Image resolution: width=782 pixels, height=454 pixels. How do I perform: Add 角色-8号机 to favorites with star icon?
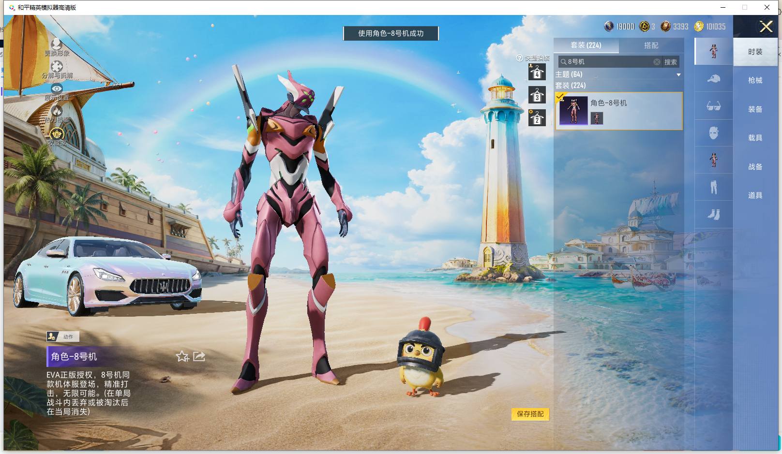click(x=182, y=356)
